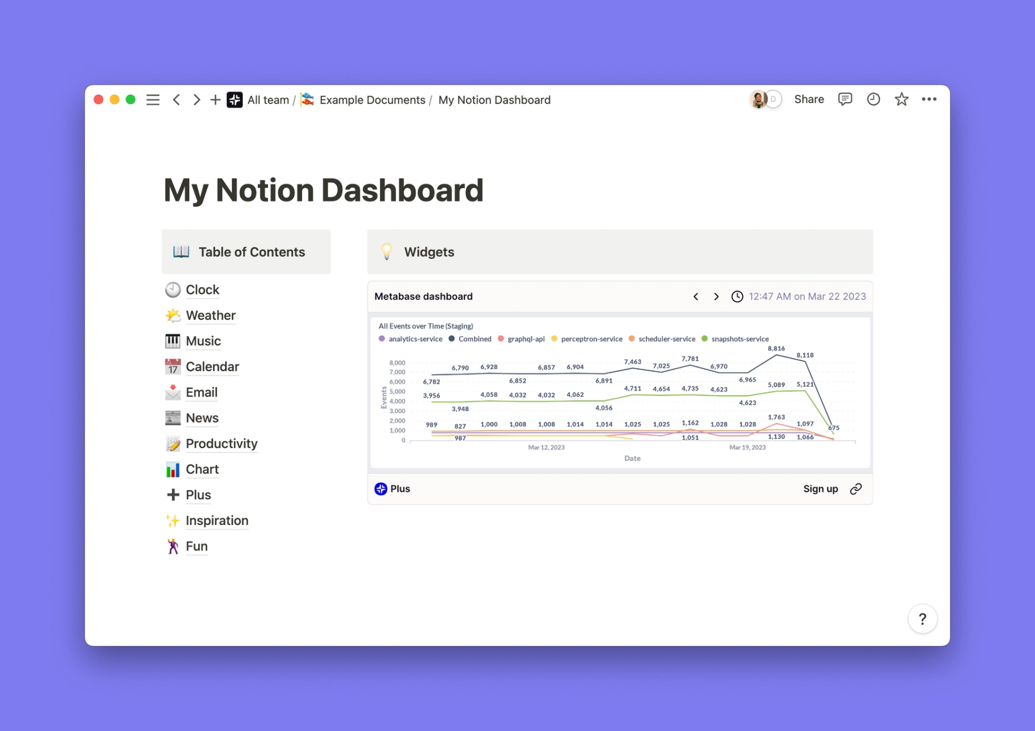Click Sign up in the embed footer
Screen dimensions: 1035x731
(x=820, y=489)
